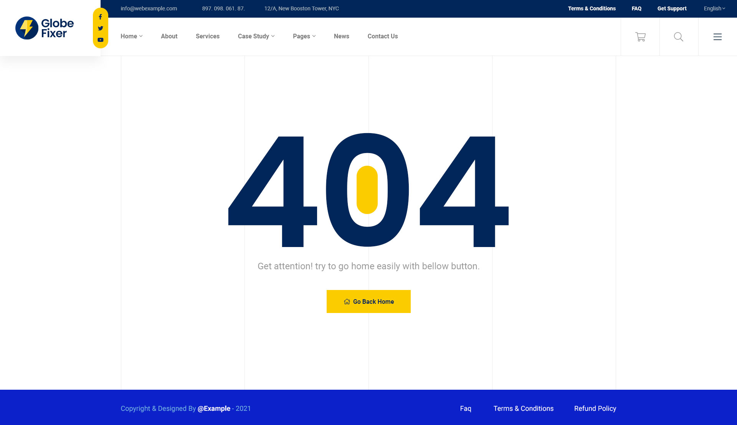Open Get Support in the top bar
Screen dimensions: 737x425
pos(672,8)
